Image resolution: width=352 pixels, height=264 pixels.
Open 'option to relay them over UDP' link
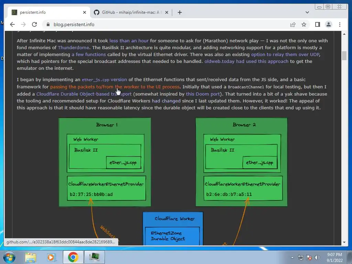tap(285, 55)
